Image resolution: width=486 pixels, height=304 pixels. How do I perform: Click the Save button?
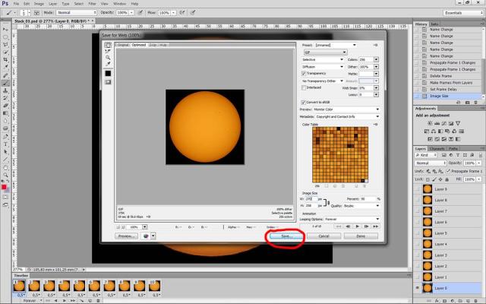[x=286, y=236]
